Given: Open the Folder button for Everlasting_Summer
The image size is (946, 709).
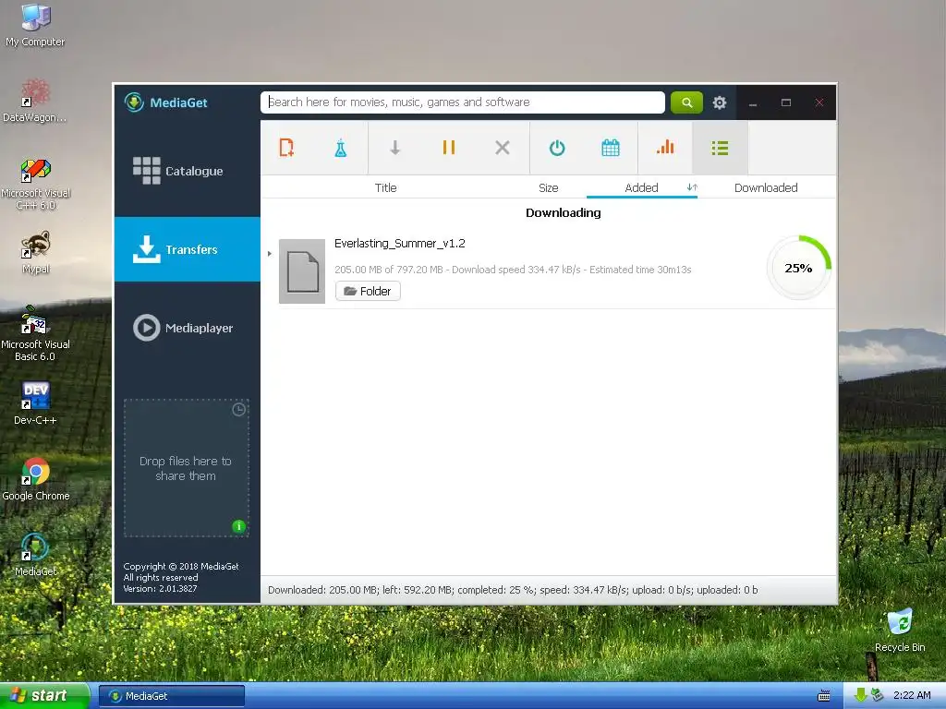Looking at the screenshot, I should [x=368, y=291].
